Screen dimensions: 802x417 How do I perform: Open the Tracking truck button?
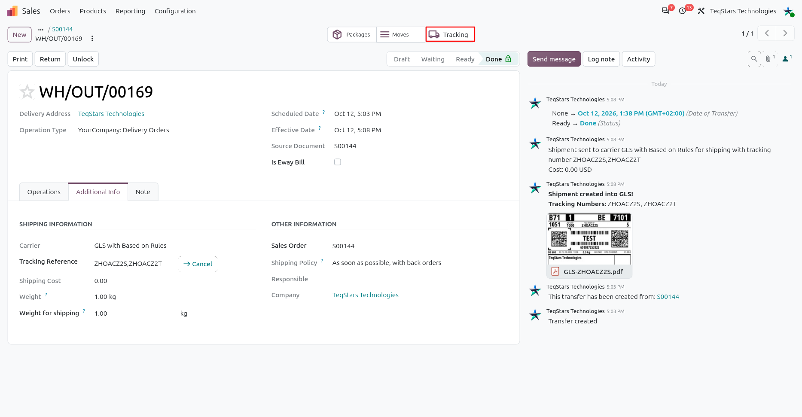point(450,34)
